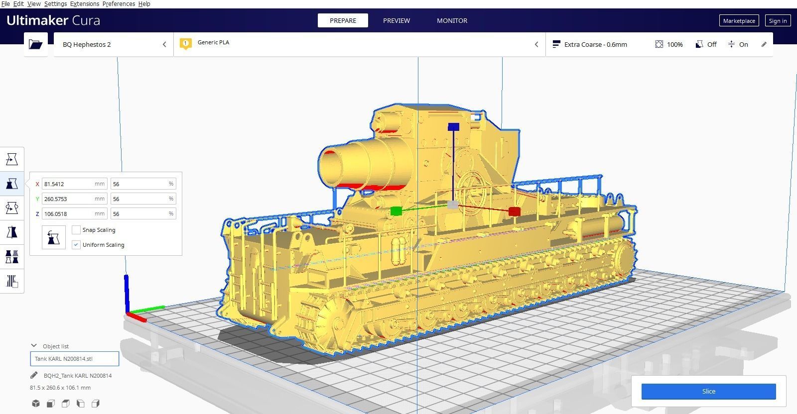Select the Mirror tool
The height and width of the screenshot is (414, 797).
coord(12,232)
